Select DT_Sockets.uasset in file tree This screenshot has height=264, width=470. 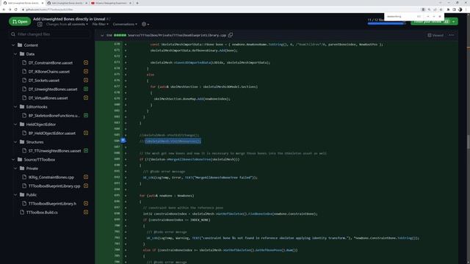tap(44, 80)
